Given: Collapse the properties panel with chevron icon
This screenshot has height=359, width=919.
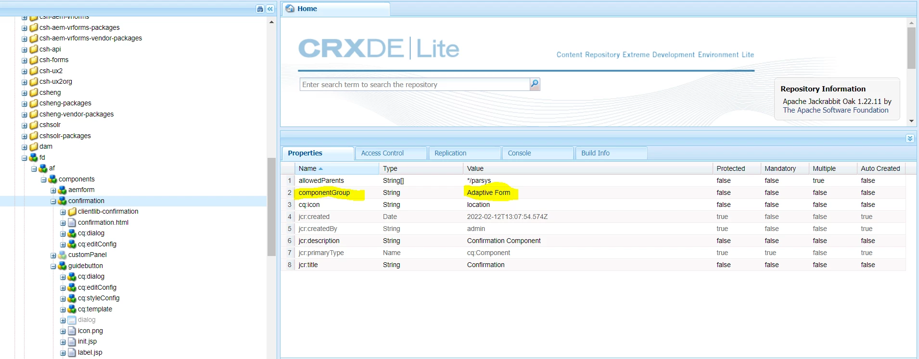Looking at the screenshot, I should [910, 138].
